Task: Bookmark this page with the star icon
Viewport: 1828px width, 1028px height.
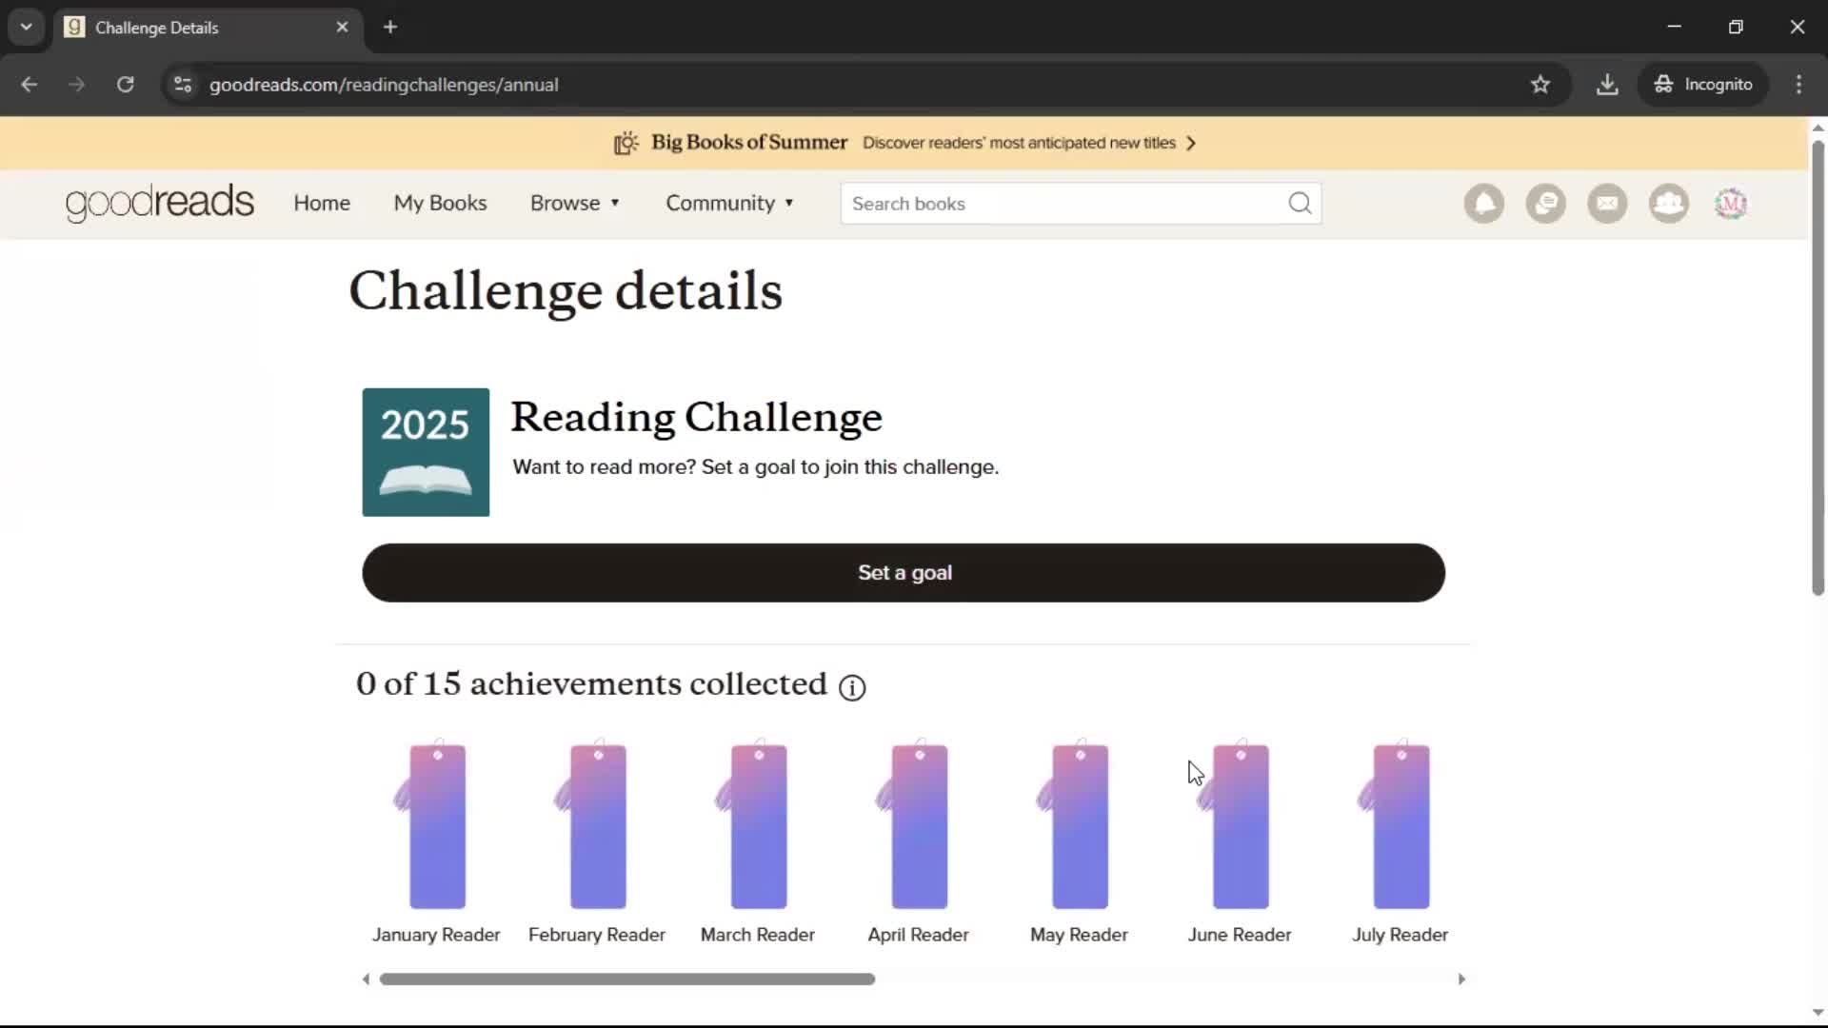Action: click(1540, 85)
